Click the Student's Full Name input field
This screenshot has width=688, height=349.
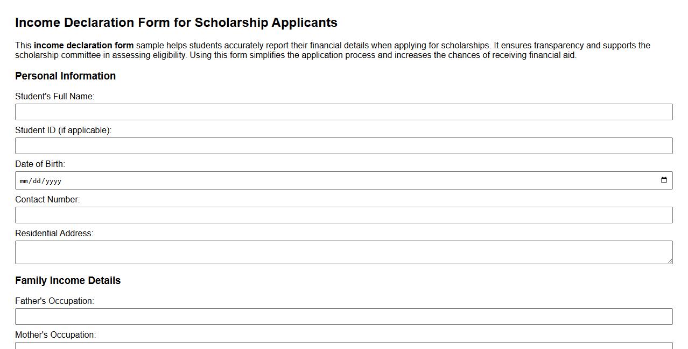coord(344,112)
